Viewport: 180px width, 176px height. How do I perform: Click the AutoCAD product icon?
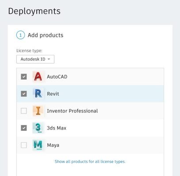click(x=38, y=77)
